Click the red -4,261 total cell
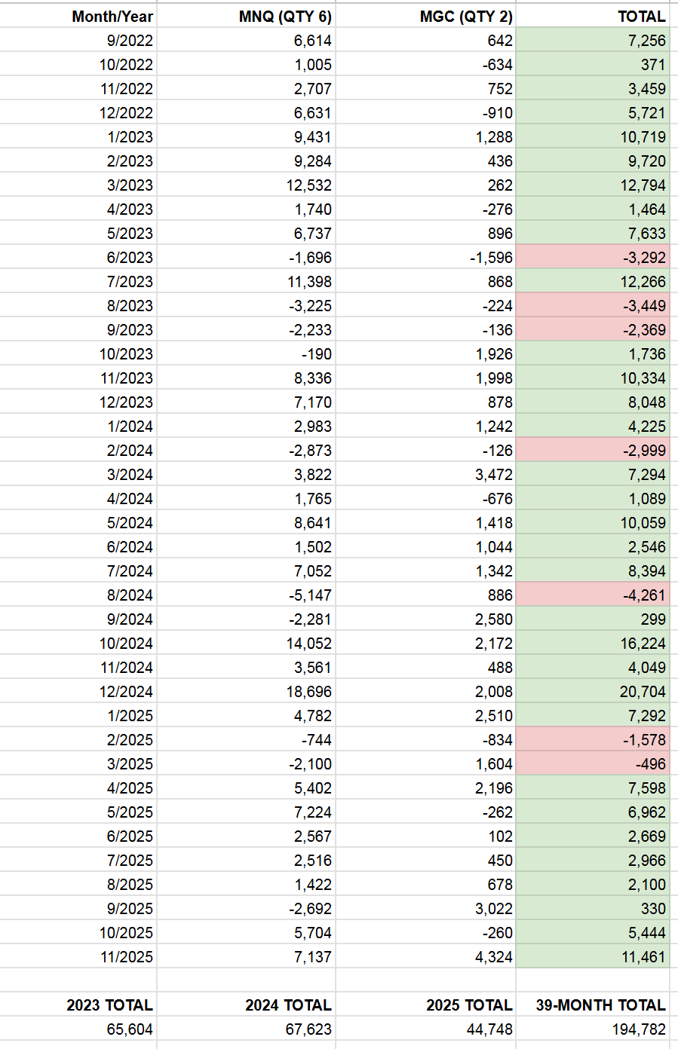The width and height of the screenshot is (678, 1049). [x=644, y=595]
